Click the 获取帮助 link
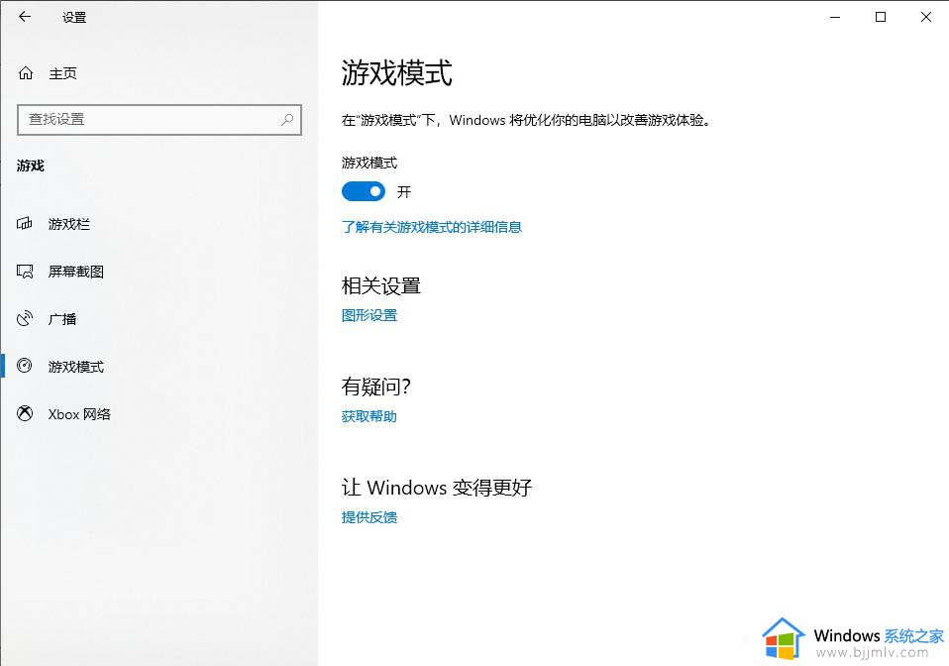949x666 pixels. tap(369, 416)
